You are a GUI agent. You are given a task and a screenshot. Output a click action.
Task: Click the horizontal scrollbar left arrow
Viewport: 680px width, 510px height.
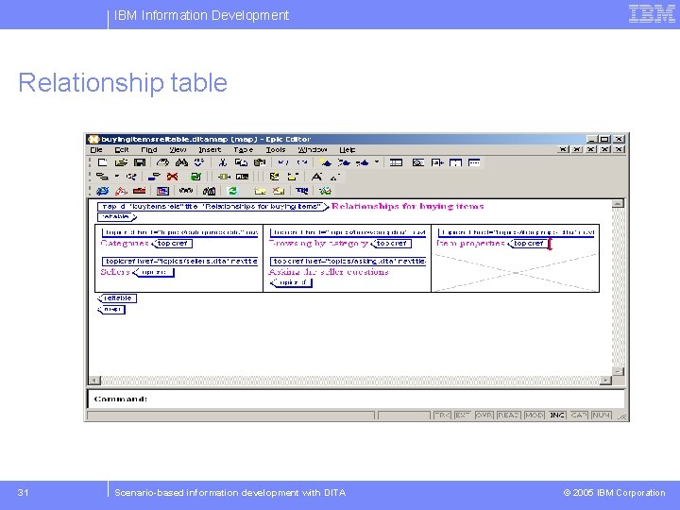point(94,381)
